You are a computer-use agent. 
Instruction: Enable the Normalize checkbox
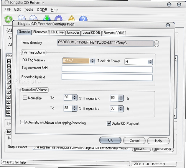25,98
